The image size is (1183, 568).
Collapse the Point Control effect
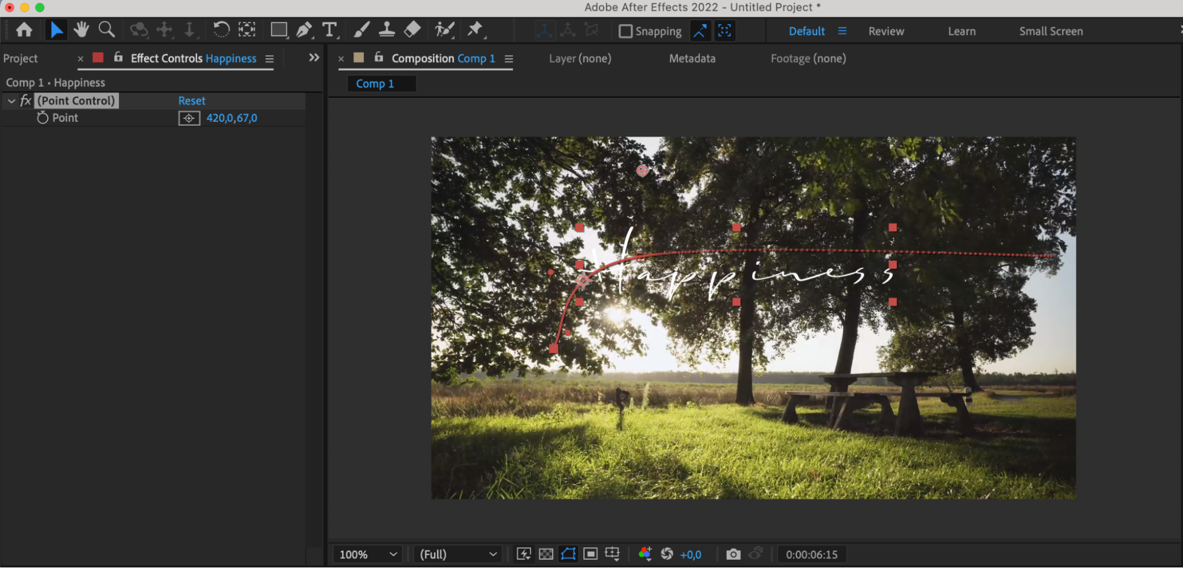point(11,101)
